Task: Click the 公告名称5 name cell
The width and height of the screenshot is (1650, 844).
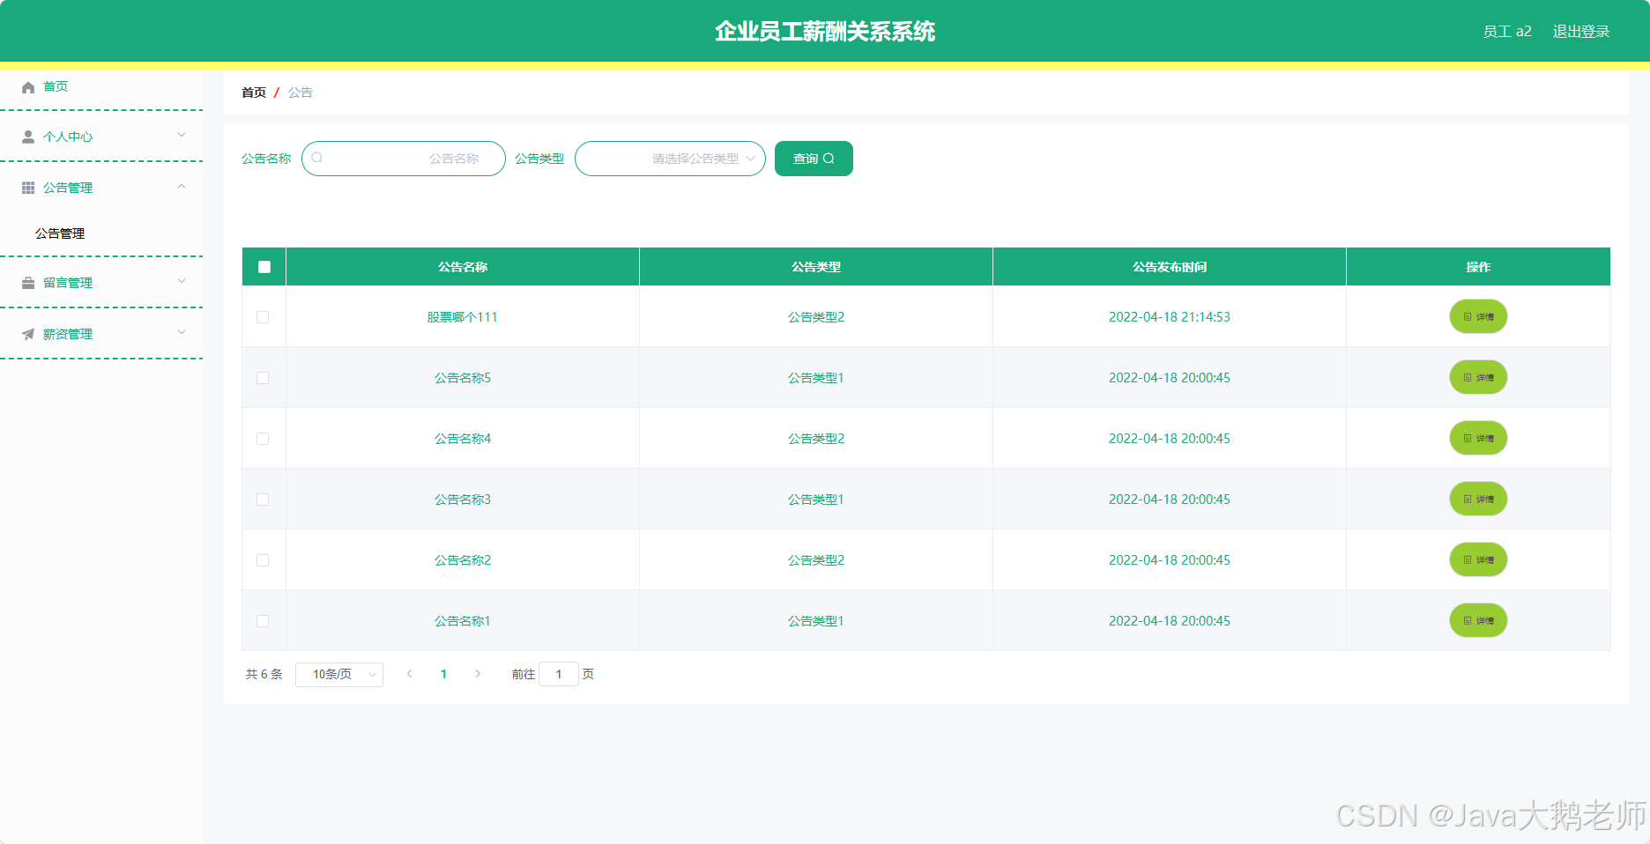Action: [x=463, y=378]
